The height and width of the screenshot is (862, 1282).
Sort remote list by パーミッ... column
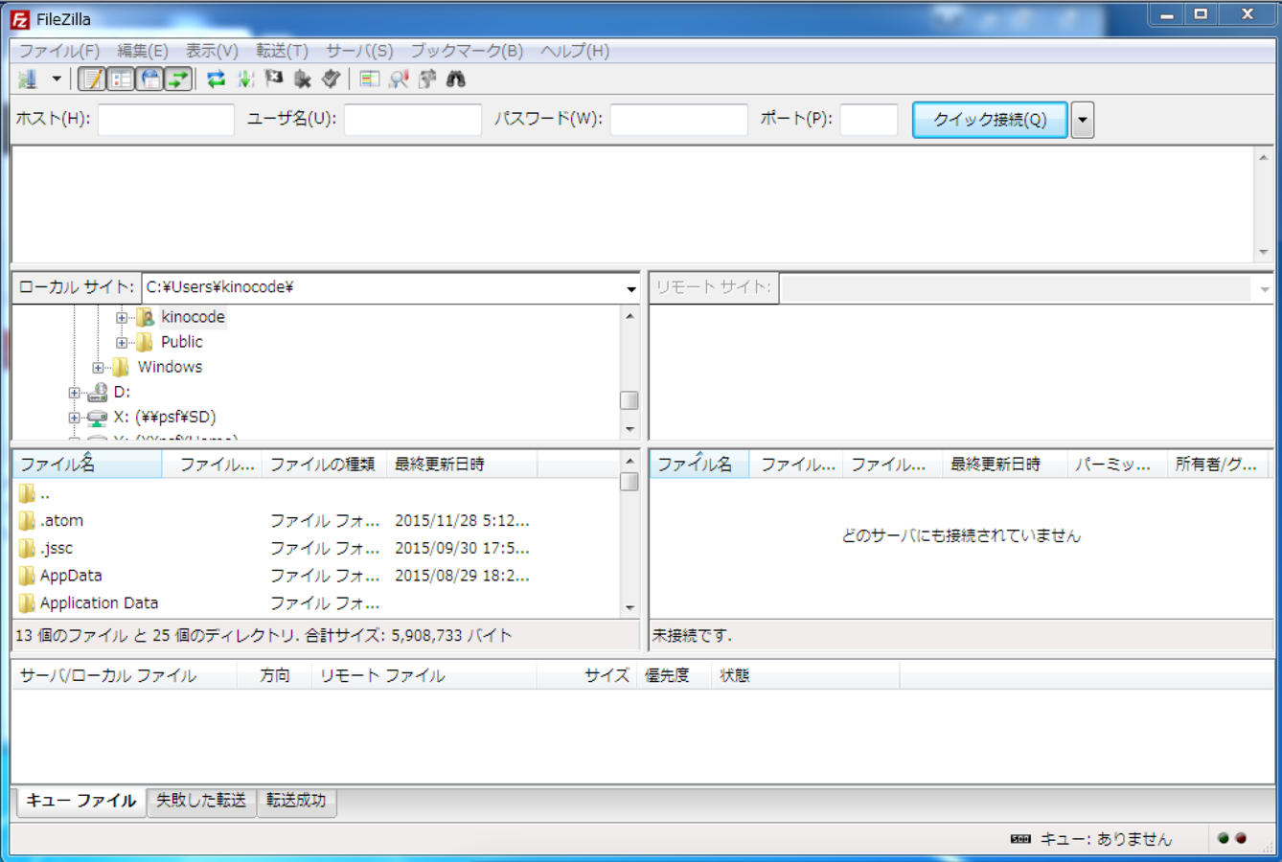tap(1116, 465)
